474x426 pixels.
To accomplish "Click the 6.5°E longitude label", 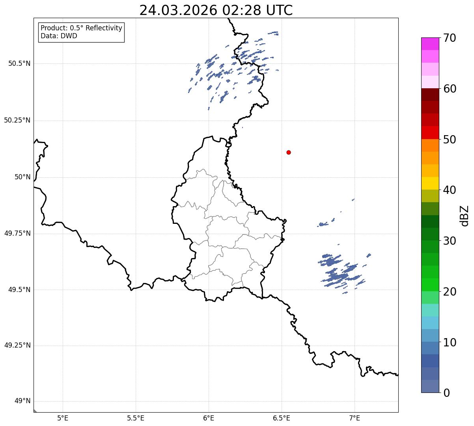I will pos(282,418).
